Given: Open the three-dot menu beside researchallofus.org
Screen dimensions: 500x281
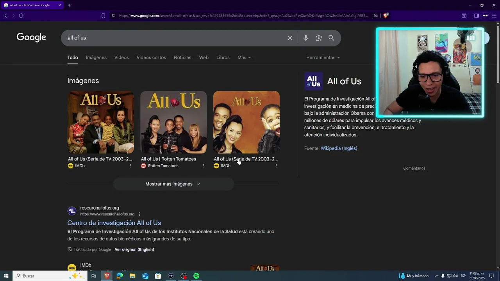Looking at the screenshot, I should pos(139,214).
